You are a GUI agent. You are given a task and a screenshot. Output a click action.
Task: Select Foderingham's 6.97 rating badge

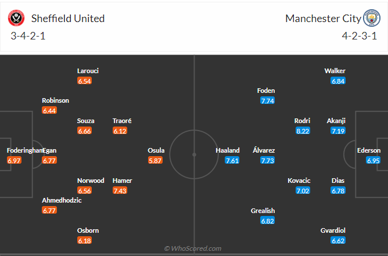pos(14,160)
